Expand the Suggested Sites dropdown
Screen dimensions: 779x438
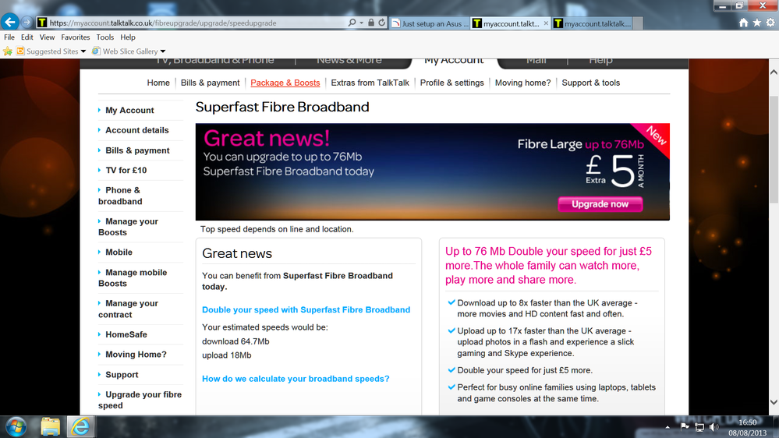(83, 51)
